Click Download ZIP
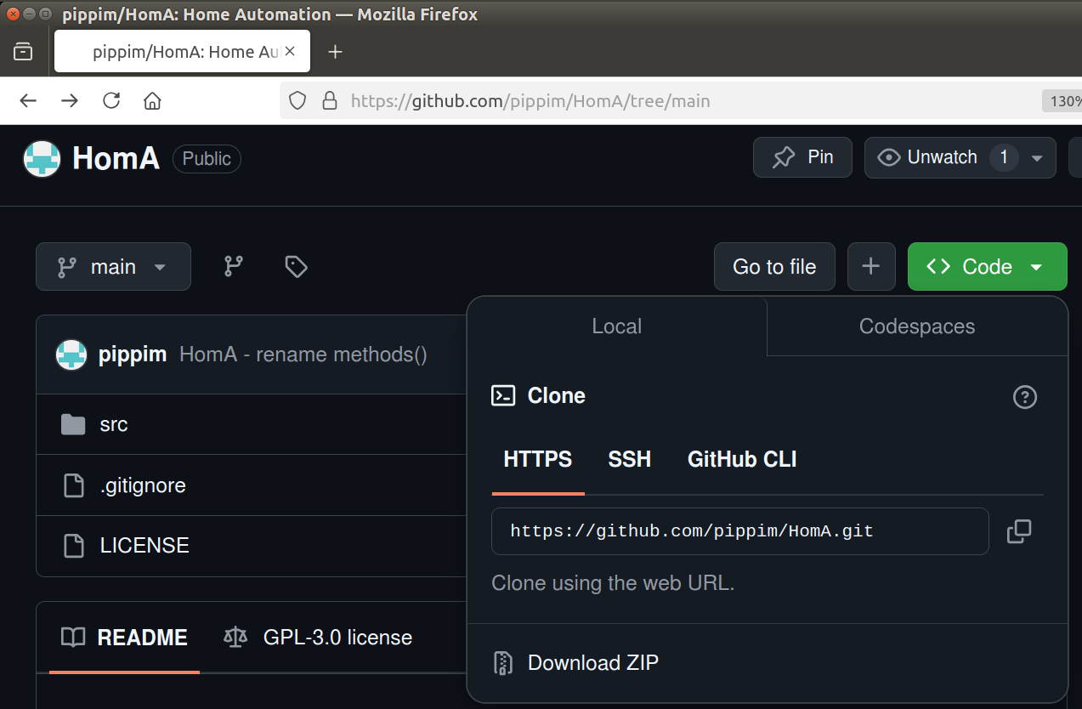The width and height of the screenshot is (1082, 709). [x=592, y=662]
